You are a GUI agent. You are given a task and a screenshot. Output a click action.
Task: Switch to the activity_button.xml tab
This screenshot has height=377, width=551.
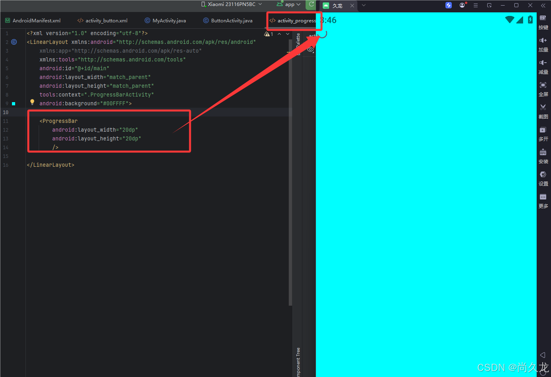click(102, 20)
